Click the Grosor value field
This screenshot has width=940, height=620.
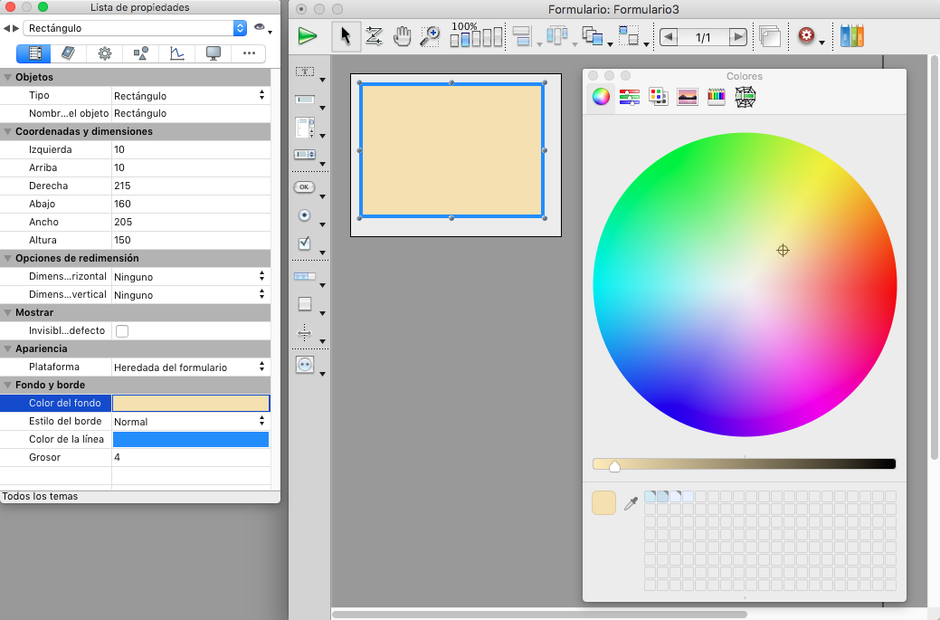[x=190, y=458]
